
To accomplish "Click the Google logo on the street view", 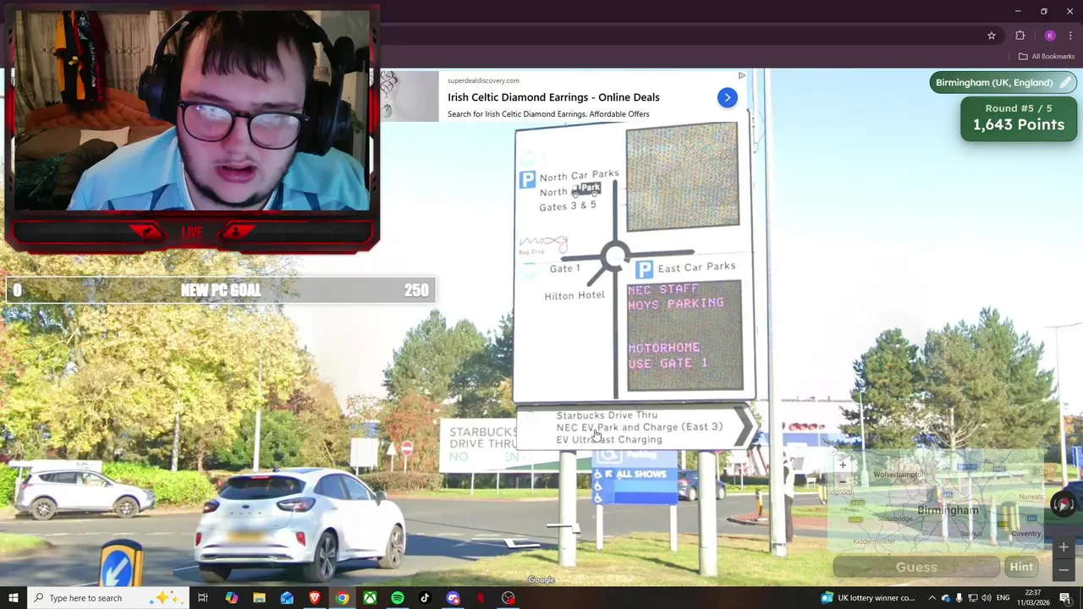I will [x=541, y=580].
